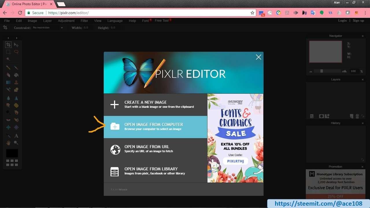The width and height of the screenshot is (370, 208).
Task: Select the Clone Stamp tool
Action: pyautogui.click(x=16, y=82)
